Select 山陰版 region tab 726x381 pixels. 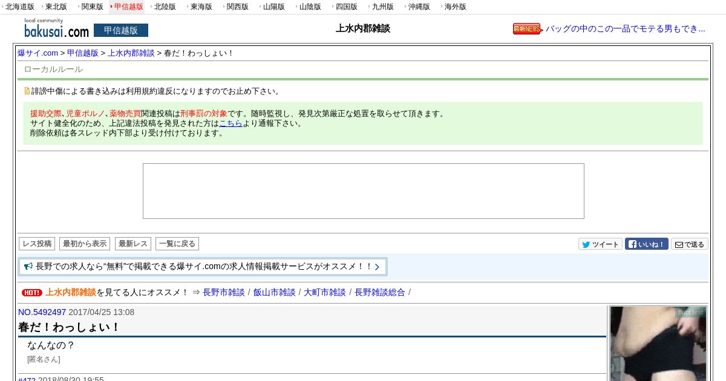(x=310, y=7)
